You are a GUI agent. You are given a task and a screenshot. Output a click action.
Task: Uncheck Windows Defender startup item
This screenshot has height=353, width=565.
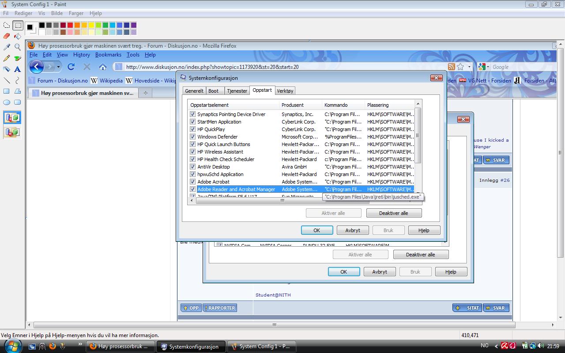click(x=192, y=137)
